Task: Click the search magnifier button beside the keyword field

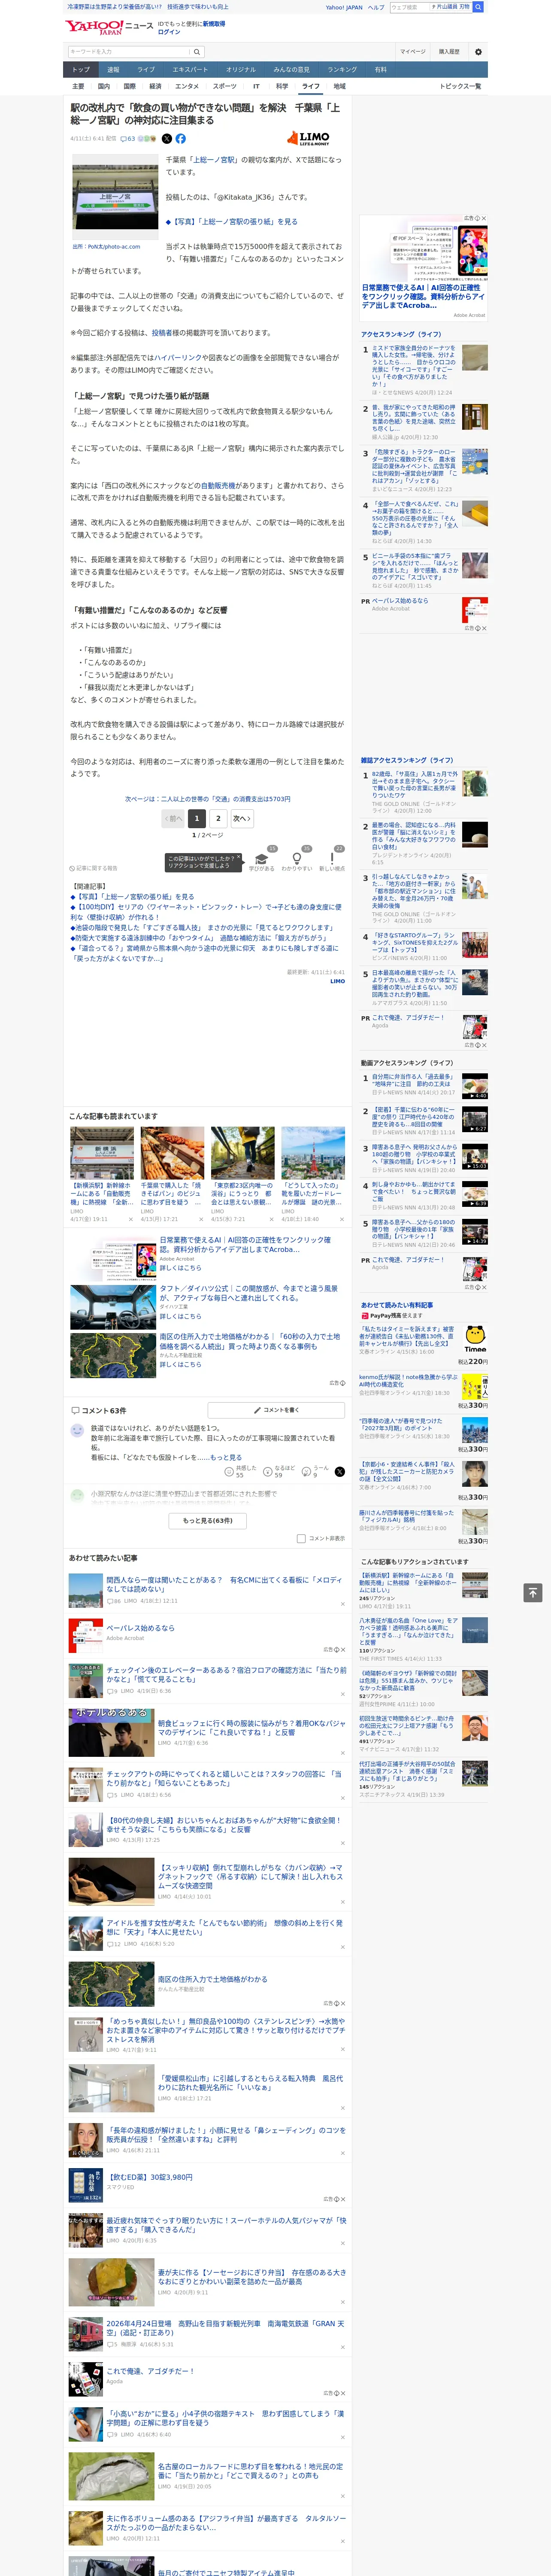Action: (x=196, y=51)
